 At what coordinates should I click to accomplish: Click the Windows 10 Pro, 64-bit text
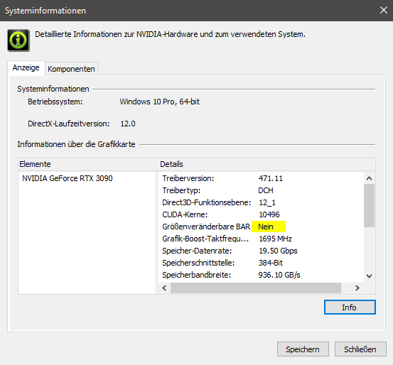tap(160, 102)
